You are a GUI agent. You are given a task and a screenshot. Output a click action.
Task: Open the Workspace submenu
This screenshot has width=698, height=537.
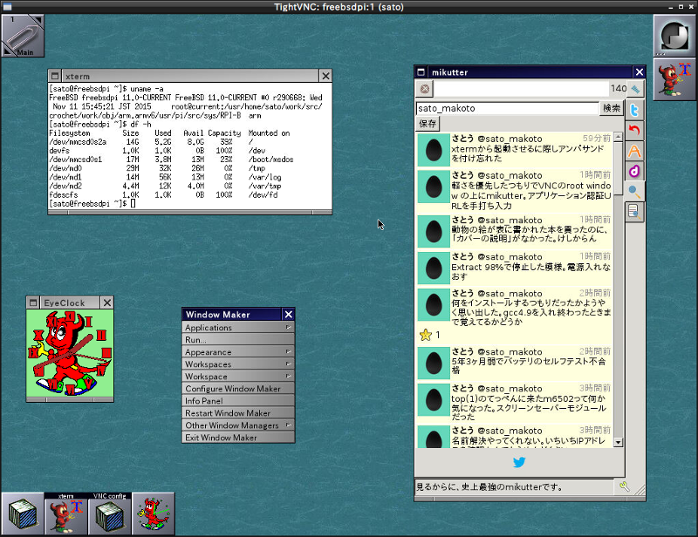click(238, 377)
